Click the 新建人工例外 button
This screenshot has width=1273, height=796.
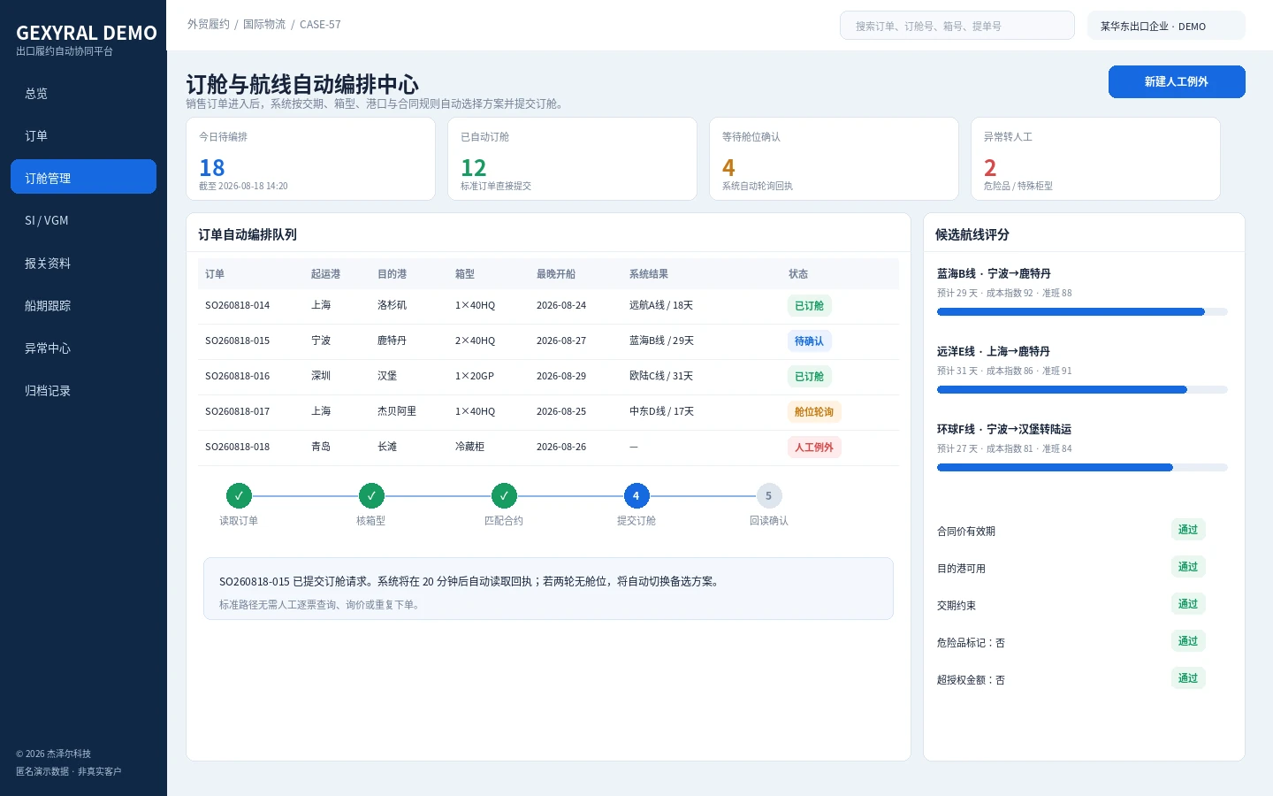(x=1177, y=81)
